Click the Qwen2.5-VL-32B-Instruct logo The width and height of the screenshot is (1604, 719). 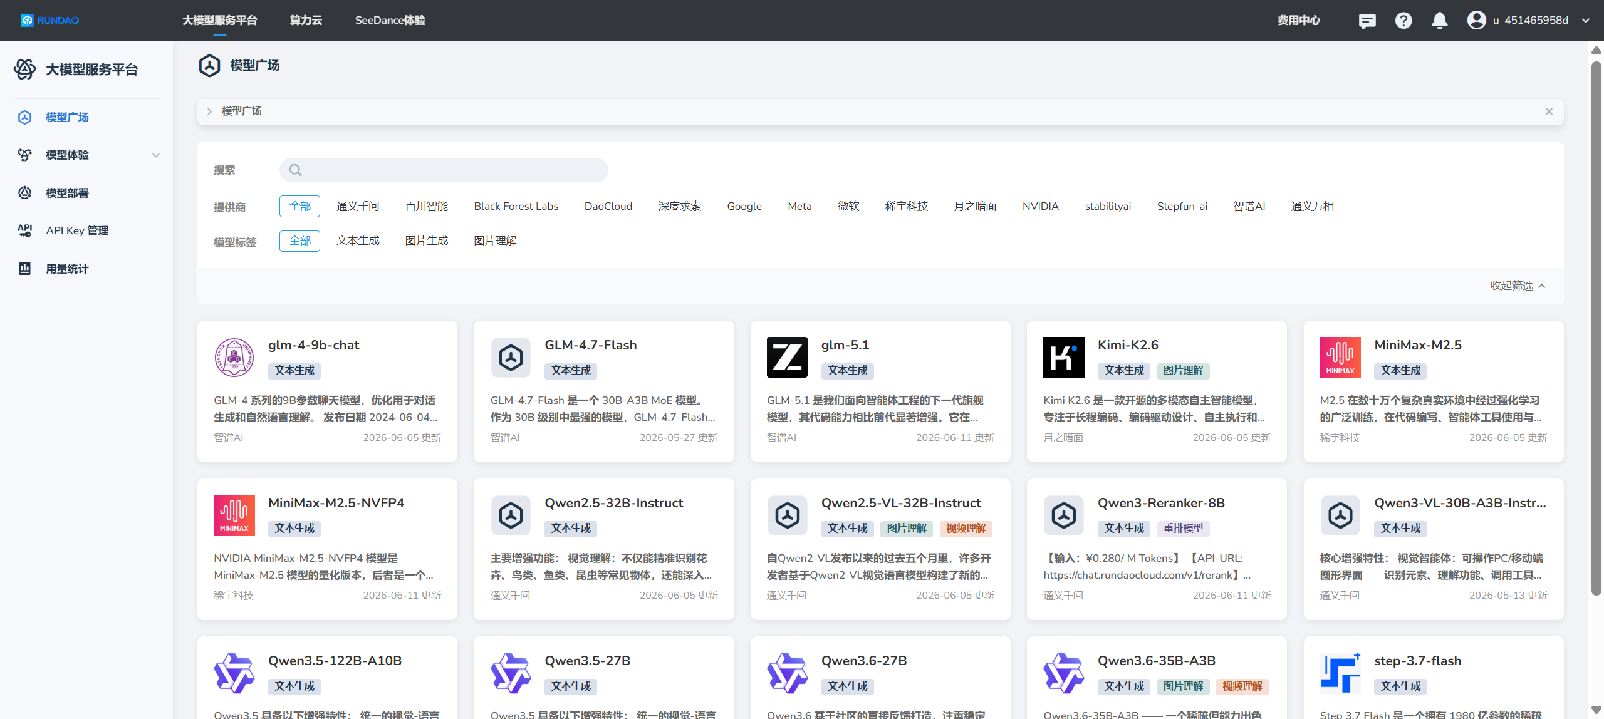click(x=788, y=515)
